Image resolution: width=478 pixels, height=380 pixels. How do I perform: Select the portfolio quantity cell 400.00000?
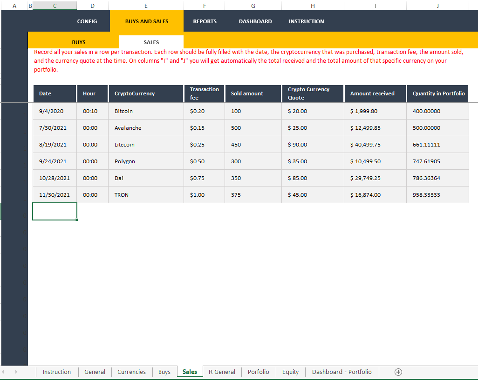(437, 111)
